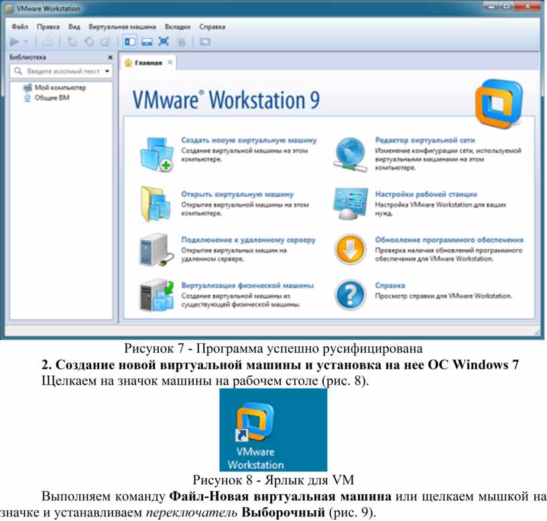Image resolution: width=547 pixels, height=521 pixels.
Task: Select Мой компьютер in the library tree
Action: (60, 88)
